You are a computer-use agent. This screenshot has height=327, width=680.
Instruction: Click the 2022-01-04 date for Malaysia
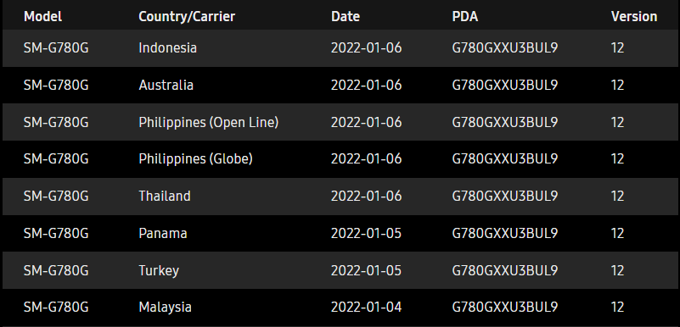[366, 308]
